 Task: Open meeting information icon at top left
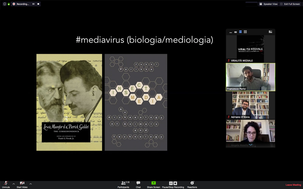click(x=5, y=4)
